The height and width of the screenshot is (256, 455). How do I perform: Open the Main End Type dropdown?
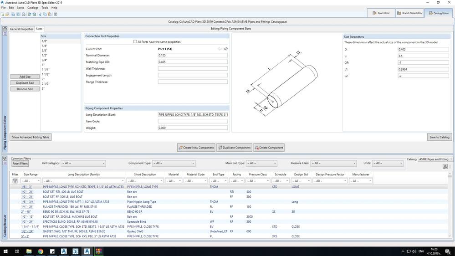tap(261, 163)
